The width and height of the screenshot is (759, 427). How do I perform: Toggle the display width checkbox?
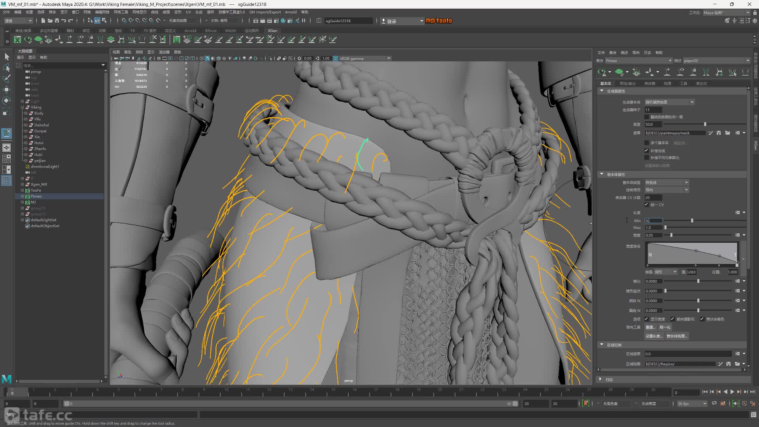click(647, 319)
